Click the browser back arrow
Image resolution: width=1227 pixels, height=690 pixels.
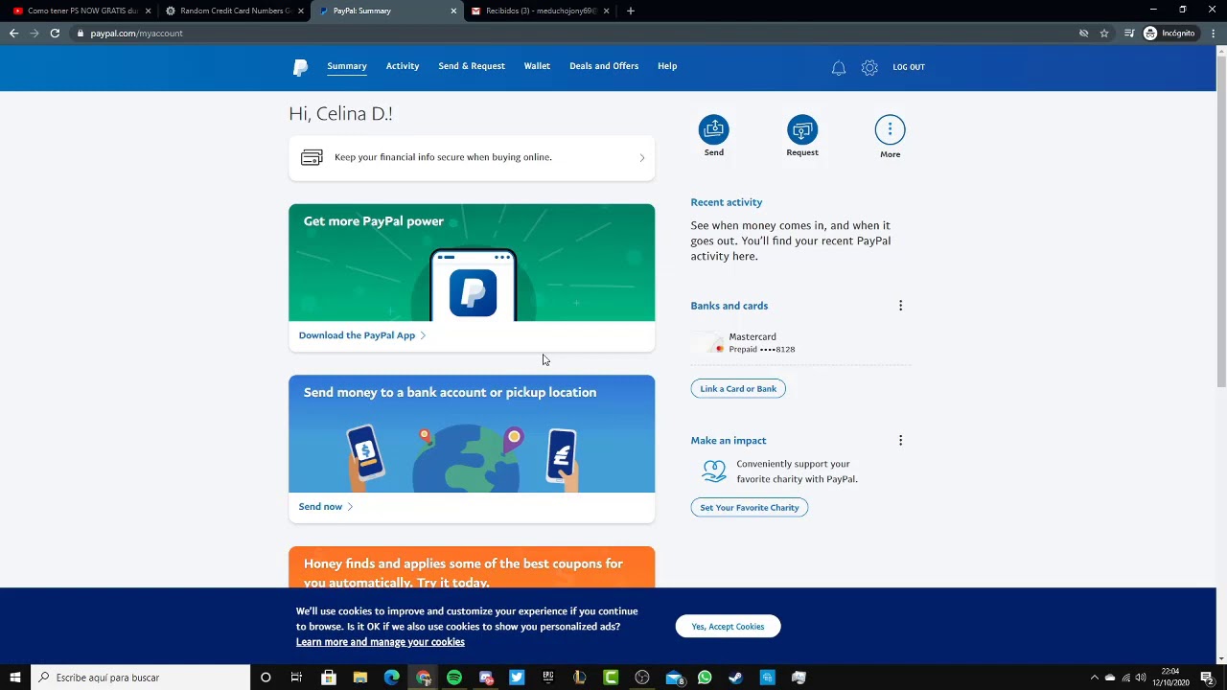click(x=13, y=34)
